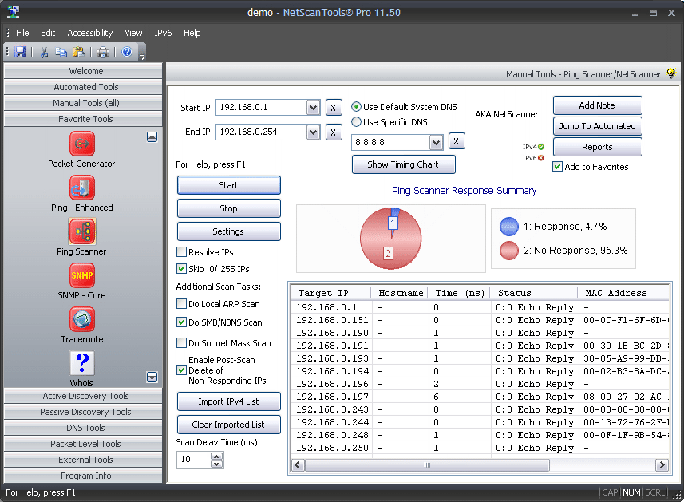Image resolution: width=684 pixels, height=502 pixels.
Task: Click the Stop button
Action: 228,208
